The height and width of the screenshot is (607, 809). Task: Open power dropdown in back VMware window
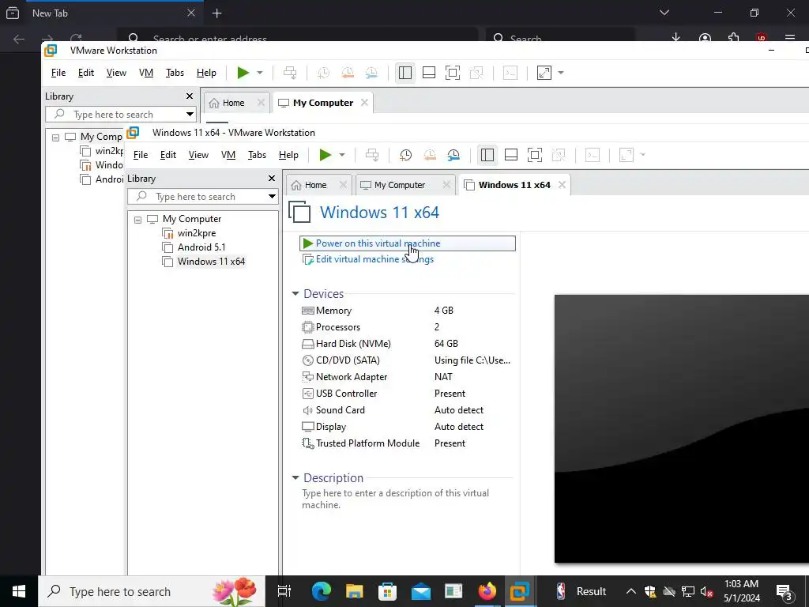[259, 73]
